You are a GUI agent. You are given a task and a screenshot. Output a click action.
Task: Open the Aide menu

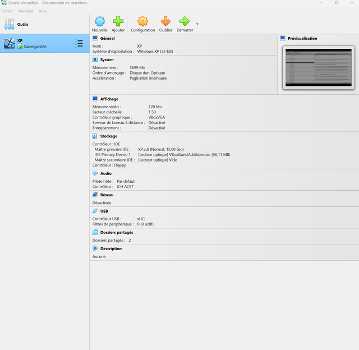(x=43, y=11)
